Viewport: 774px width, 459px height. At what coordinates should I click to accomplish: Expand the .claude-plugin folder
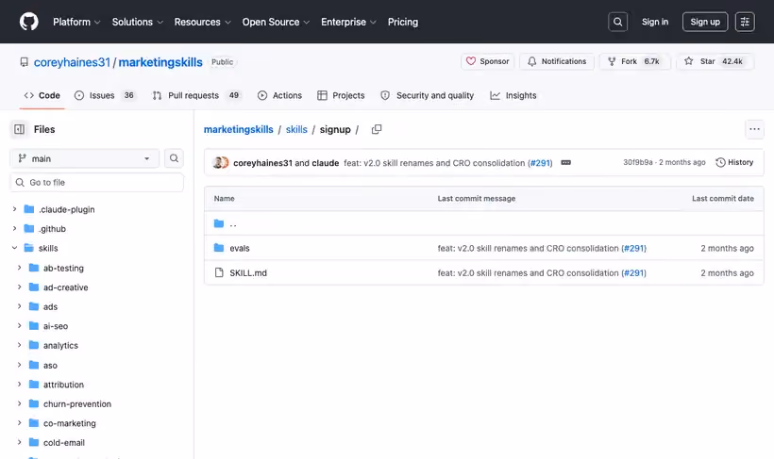click(x=14, y=209)
